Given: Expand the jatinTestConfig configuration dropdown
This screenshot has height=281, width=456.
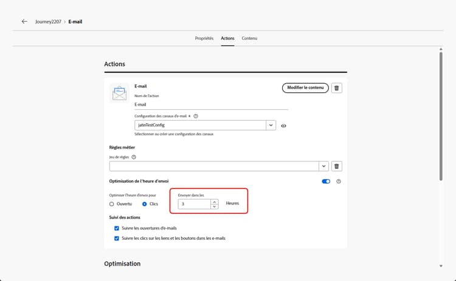Looking at the screenshot, I should (271, 125).
